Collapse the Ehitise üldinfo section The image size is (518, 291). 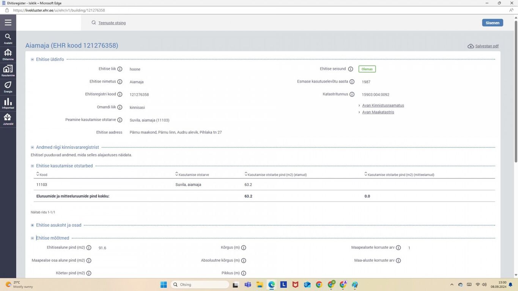click(x=32, y=59)
